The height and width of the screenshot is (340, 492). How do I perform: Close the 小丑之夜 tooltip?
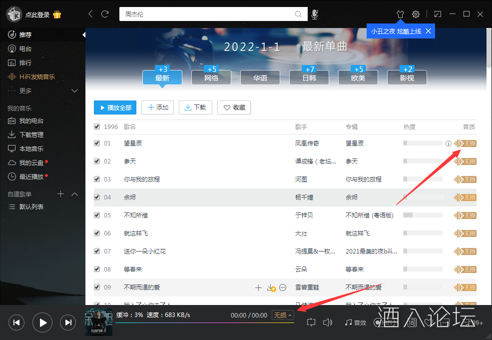428,31
